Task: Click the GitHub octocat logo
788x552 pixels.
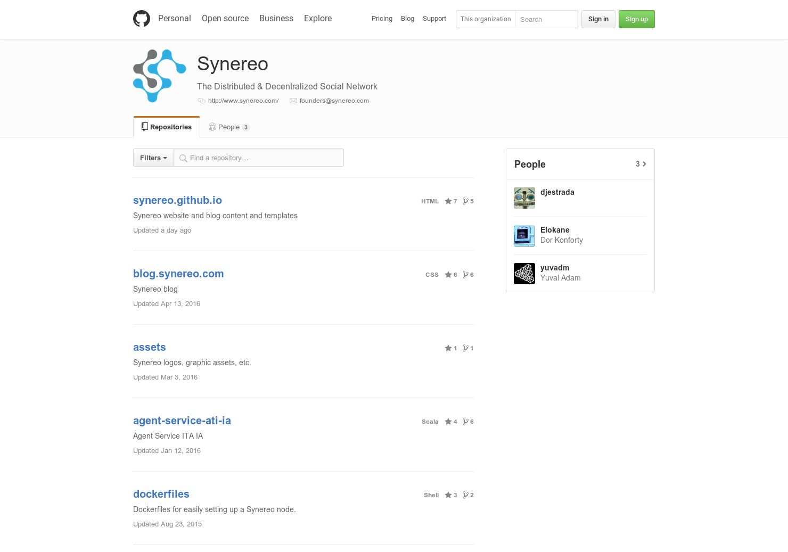Action: point(142,18)
